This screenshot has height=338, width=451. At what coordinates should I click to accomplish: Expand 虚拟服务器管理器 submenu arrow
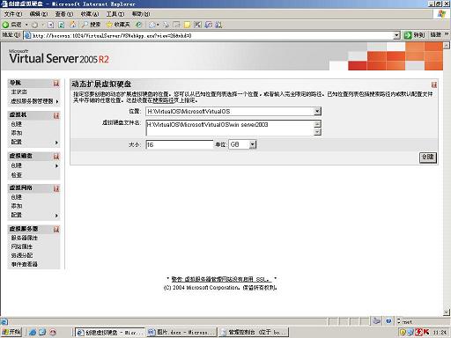[57, 101]
